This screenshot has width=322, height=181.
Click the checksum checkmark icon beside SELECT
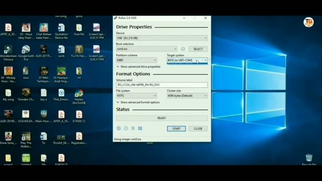pyautogui.click(x=183, y=49)
